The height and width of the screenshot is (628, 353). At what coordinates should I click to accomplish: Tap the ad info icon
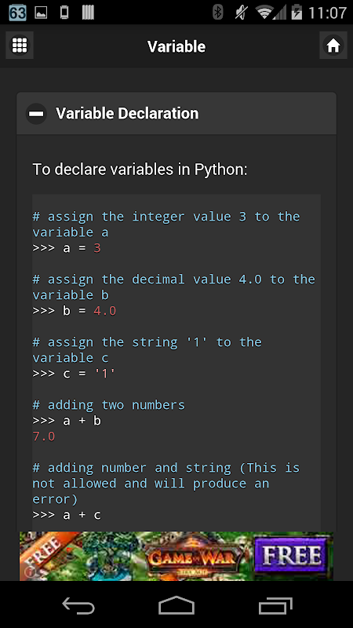(28, 573)
